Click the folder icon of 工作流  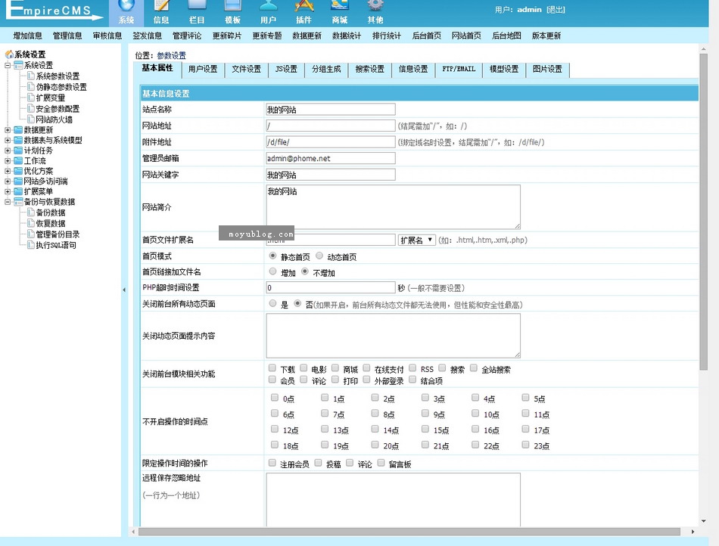(x=18, y=161)
